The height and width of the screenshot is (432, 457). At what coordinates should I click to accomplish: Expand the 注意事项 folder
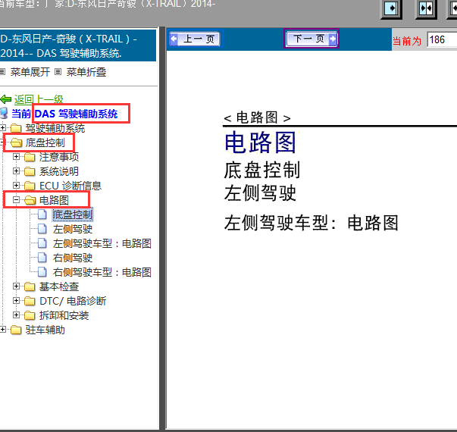click(x=17, y=157)
